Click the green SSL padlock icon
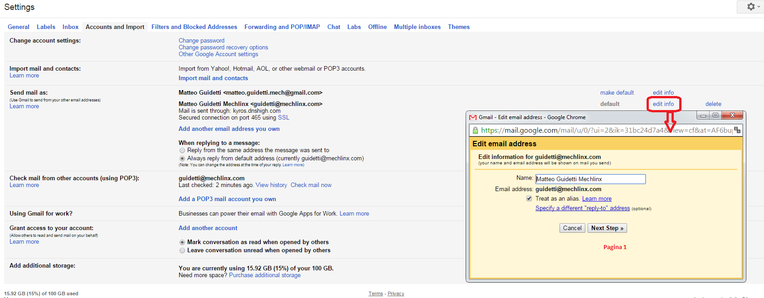This screenshot has width=764, height=298. (475, 130)
